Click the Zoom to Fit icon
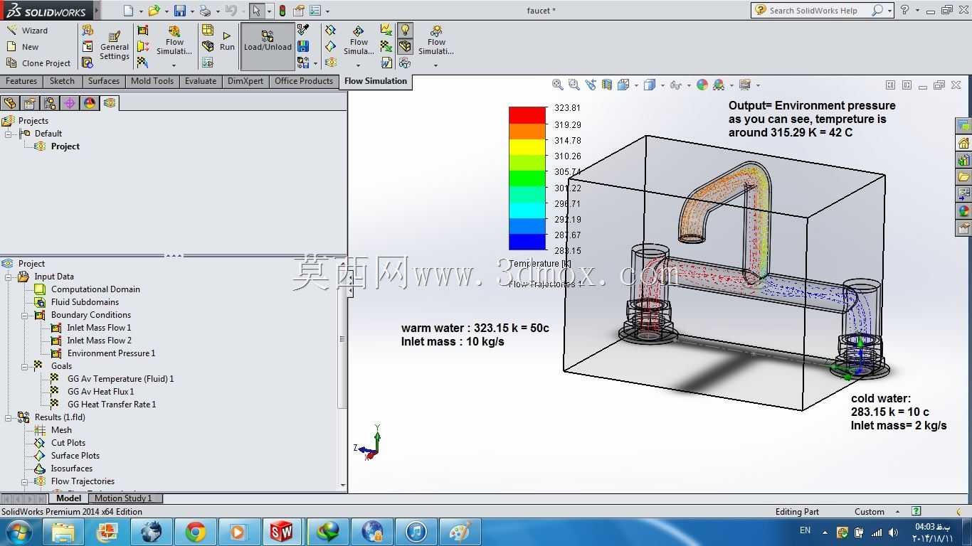Viewport: 972px width, 546px height. pyautogui.click(x=558, y=85)
